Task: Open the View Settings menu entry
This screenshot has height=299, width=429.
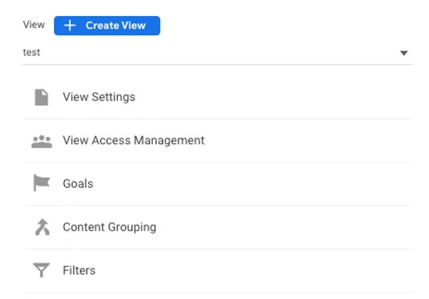Action: (218, 97)
